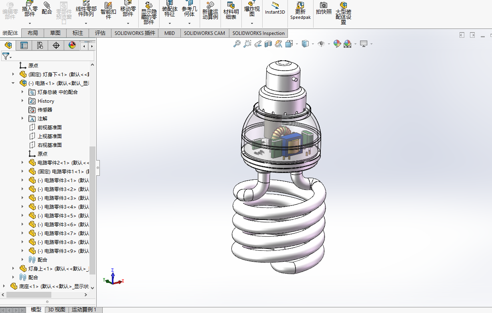Viewport: 492px width, 313px height.
Task: Select 传感器 sensors item in tree
Action: point(45,110)
